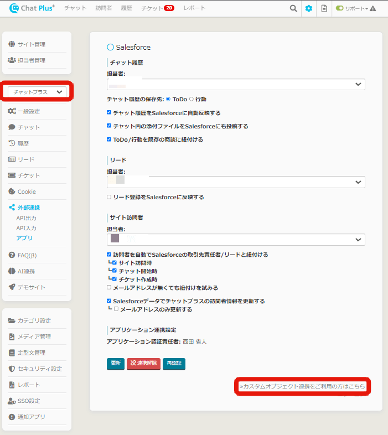Screen dimensions: 388x435
Task: Click the 更新 button
Action: point(116,364)
